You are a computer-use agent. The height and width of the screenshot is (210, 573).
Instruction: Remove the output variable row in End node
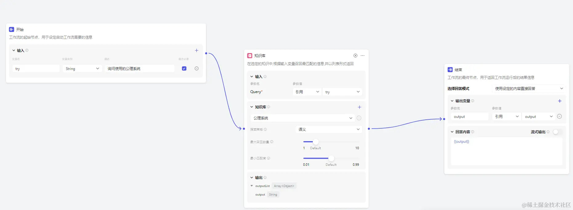tap(559, 116)
